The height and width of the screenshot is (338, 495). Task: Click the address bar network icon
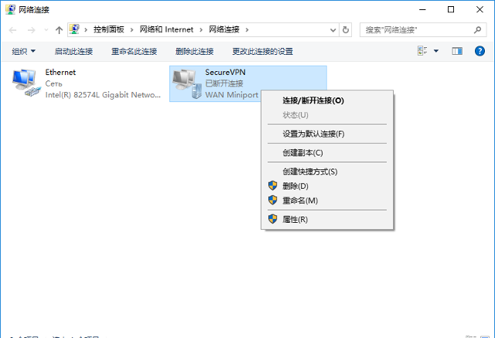click(74, 29)
